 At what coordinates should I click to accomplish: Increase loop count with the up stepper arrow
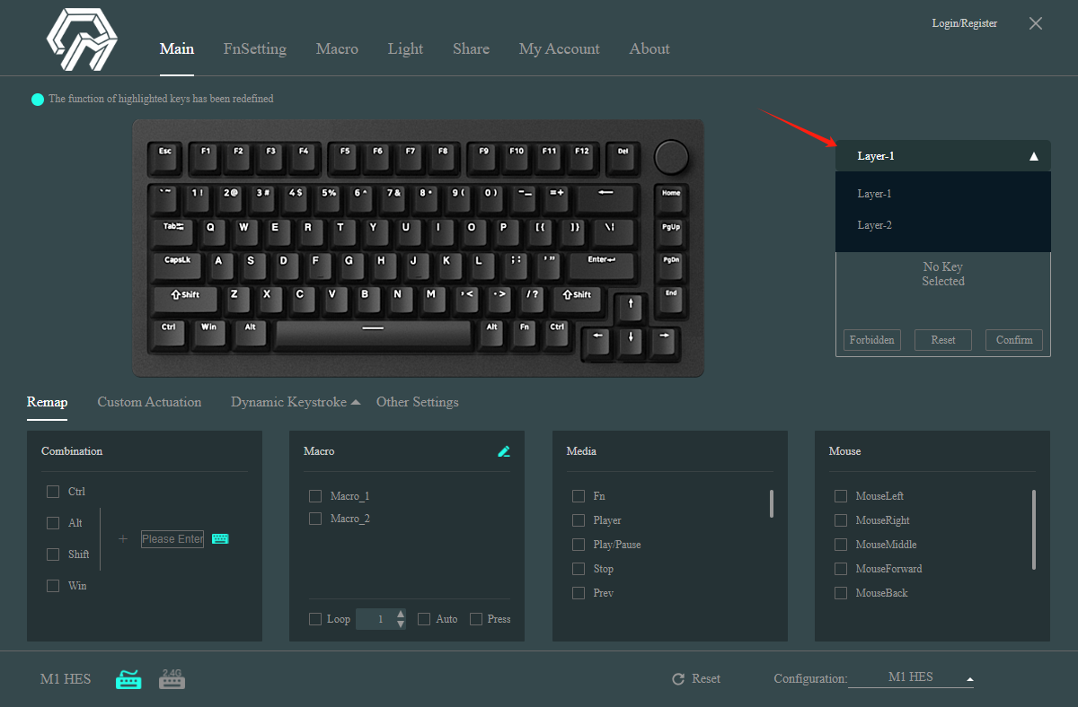[x=399, y=615]
